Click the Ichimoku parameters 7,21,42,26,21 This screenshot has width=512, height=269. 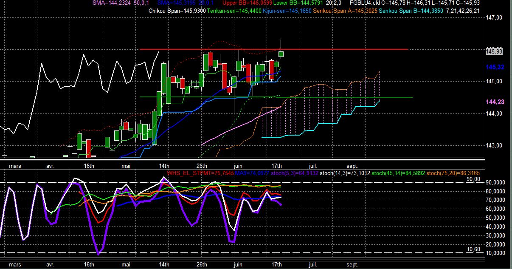click(463, 11)
